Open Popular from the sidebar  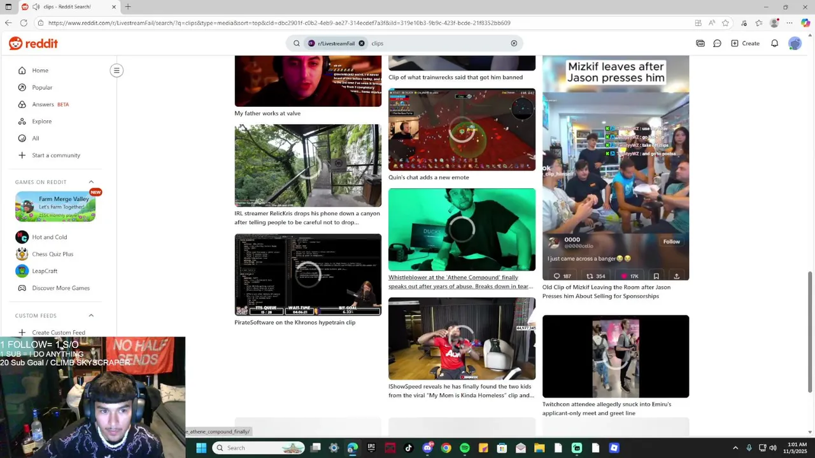42,87
